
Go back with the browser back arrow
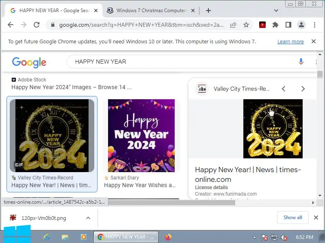(x=11, y=25)
